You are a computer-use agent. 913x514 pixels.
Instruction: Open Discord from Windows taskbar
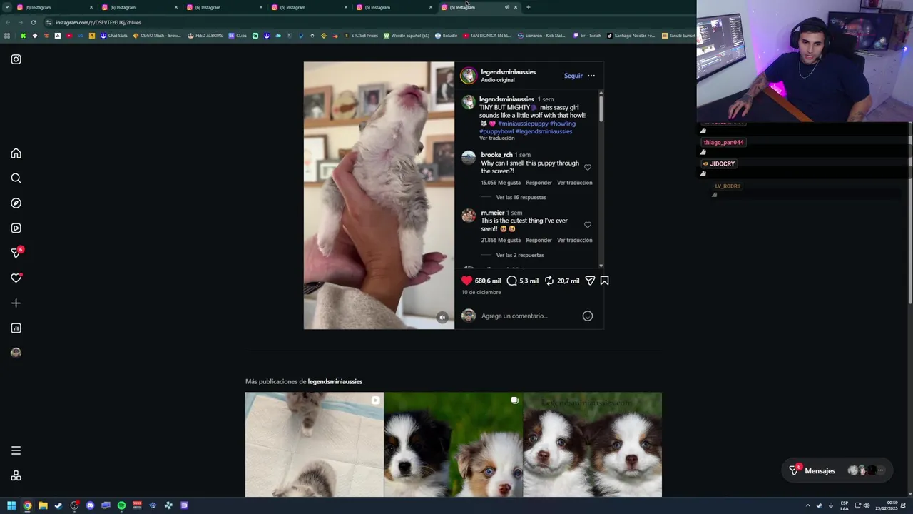click(90, 505)
